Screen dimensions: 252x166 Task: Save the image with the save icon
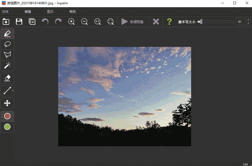coord(19,22)
